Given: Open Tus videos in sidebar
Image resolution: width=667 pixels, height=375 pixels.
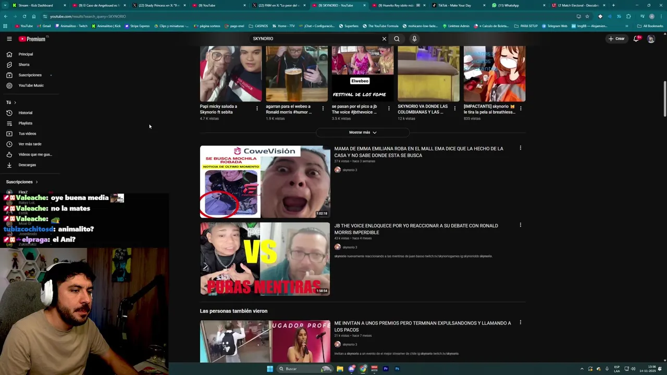Looking at the screenshot, I should [28, 134].
